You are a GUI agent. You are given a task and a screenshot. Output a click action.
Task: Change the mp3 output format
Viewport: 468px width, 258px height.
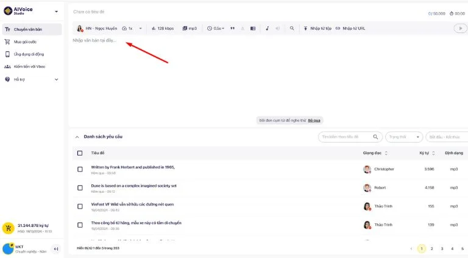tap(190, 29)
